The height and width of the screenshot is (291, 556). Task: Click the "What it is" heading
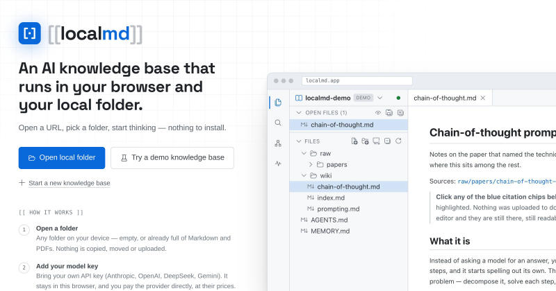pyautogui.click(x=450, y=241)
